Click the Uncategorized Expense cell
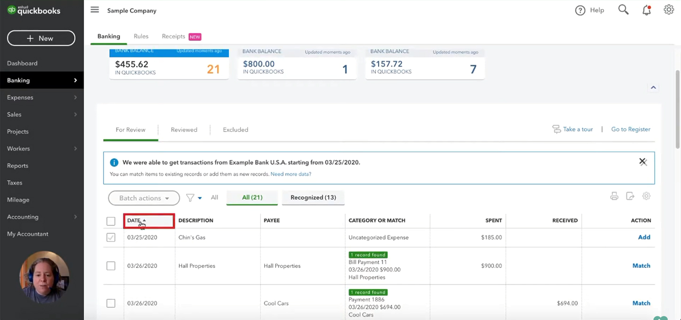This screenshot has width=681, height=320. click(378, 238)
